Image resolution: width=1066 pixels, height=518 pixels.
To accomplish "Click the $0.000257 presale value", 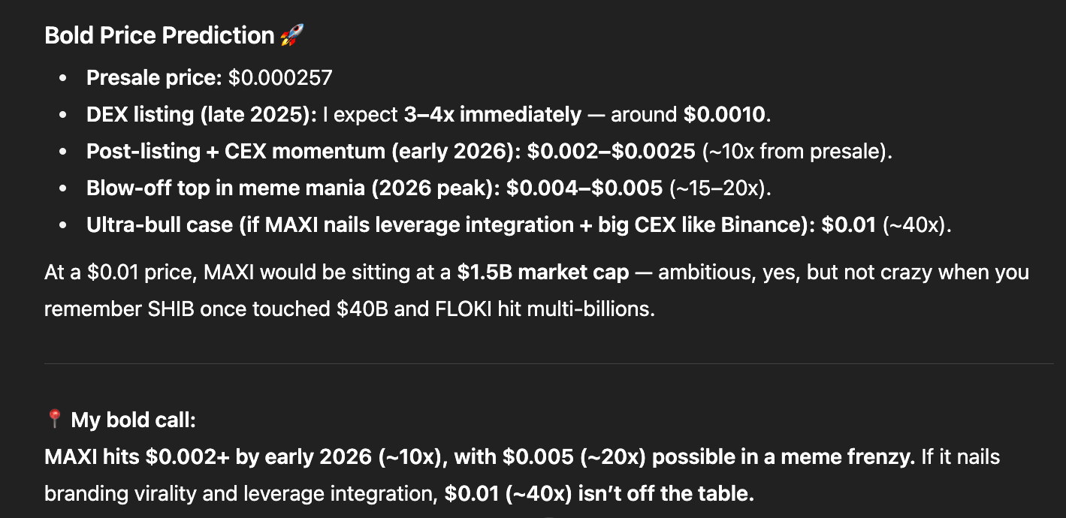I will (x=280, y=77).
